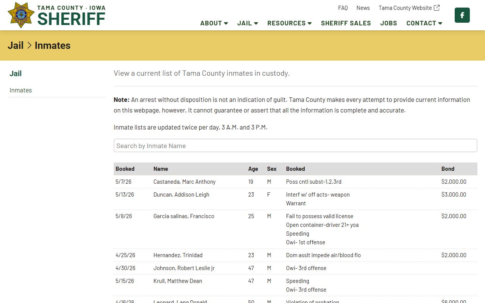Image resolution: width=485 pixels, height=303 pixels.
Task: Select inmate name Garcia salinas, Francisco
Action: 184,216
